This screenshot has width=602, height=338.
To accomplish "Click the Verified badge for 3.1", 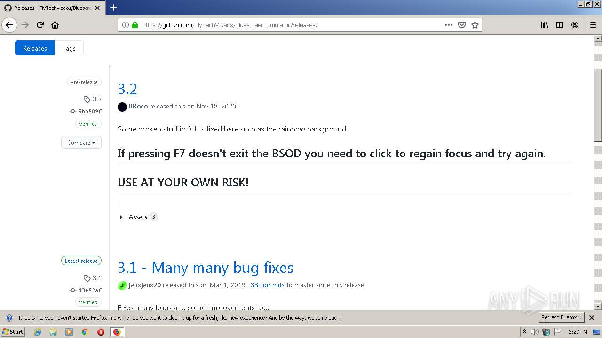I will [88, 302].
